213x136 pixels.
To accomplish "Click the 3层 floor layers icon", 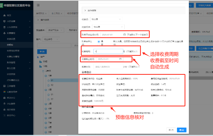I will tap(46, 104).
